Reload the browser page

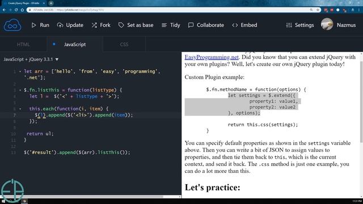(16, 10)
